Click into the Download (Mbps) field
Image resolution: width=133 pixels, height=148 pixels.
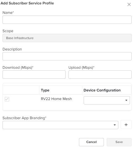pyautogui.click(x=34, y=75)
